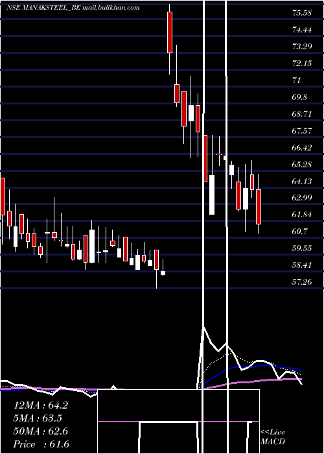Click the 67.57 price axis label
Screen dimensions: 324x454
point(302,130)
